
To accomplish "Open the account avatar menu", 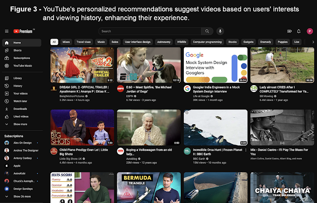I will pos(310,31).
